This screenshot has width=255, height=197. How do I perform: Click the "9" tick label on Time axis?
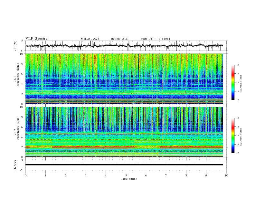coord(206,175)
